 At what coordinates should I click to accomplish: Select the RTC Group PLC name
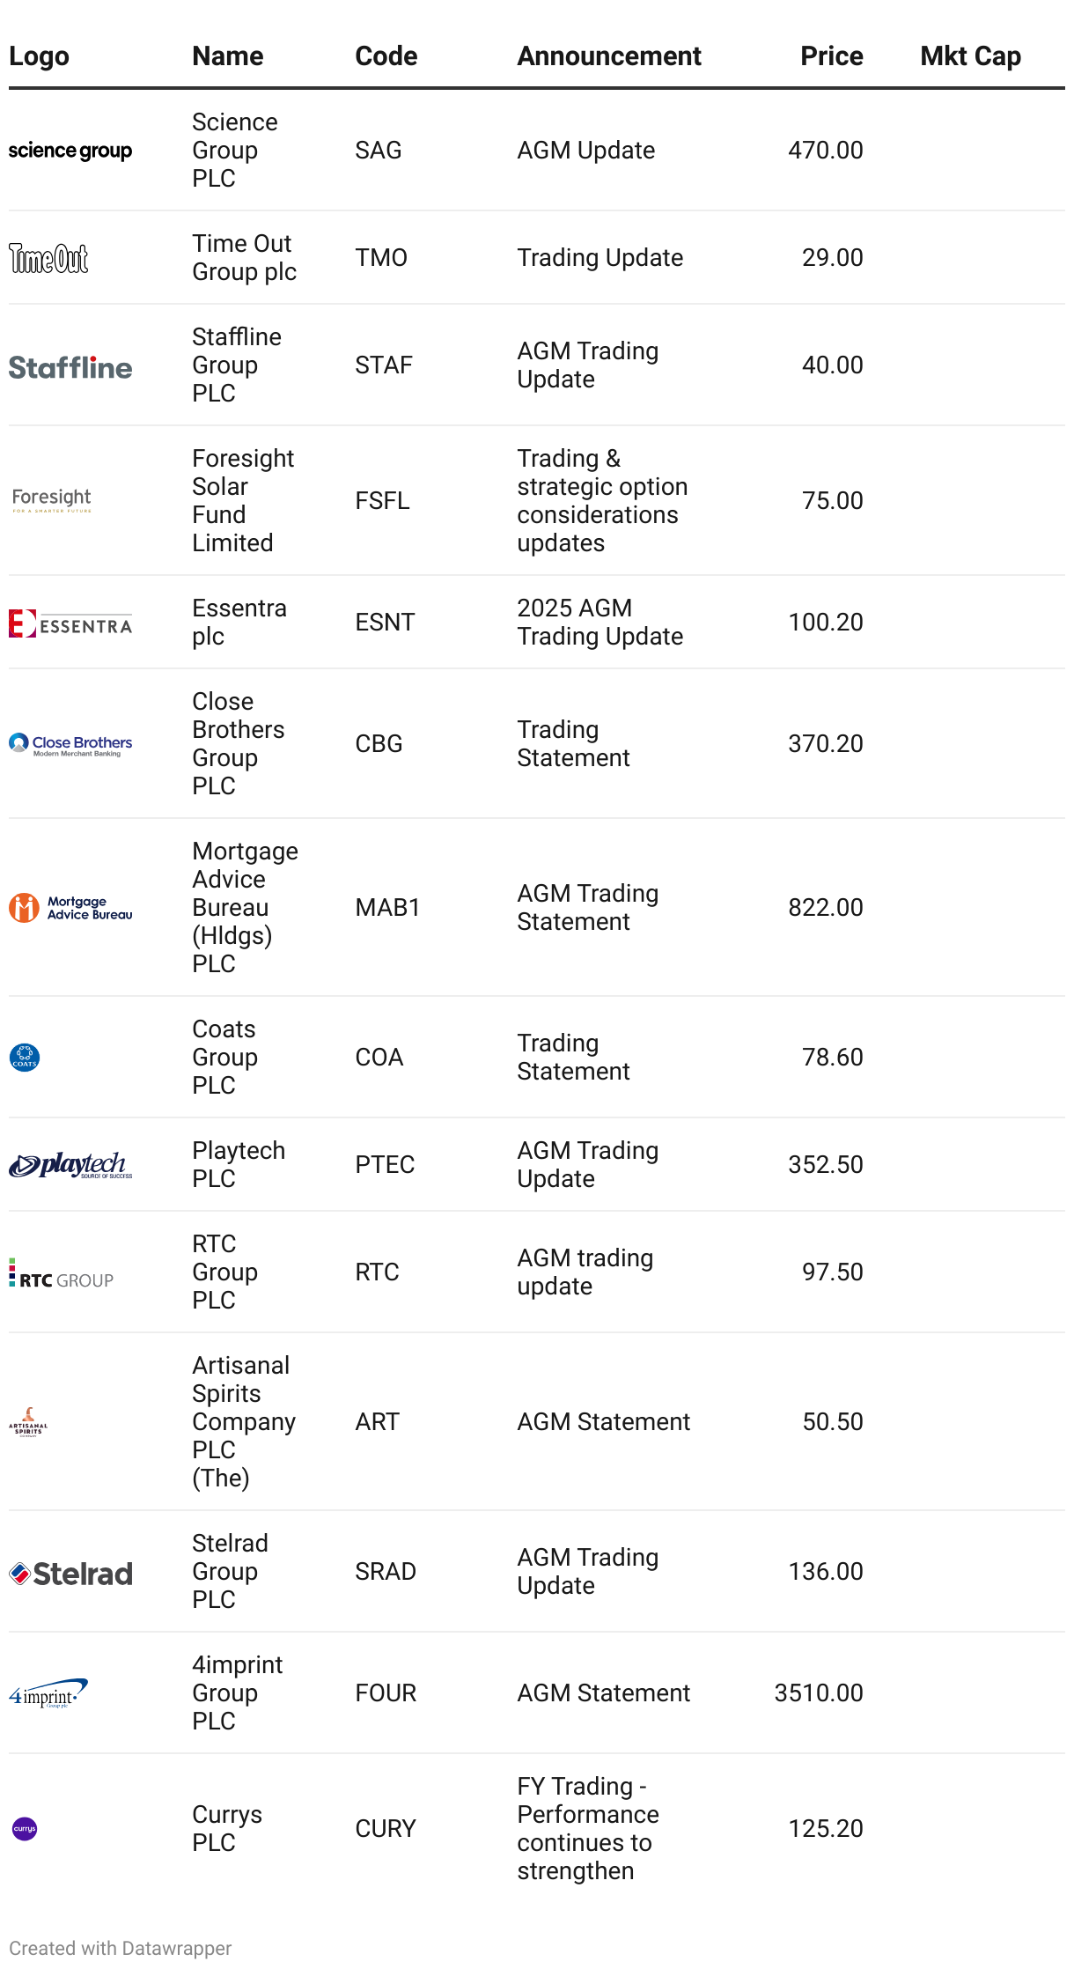224,1272
